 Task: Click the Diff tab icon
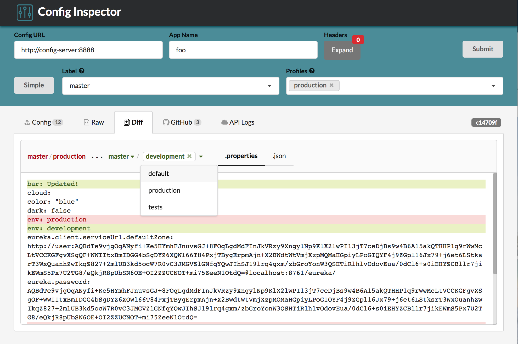point(126,122)
